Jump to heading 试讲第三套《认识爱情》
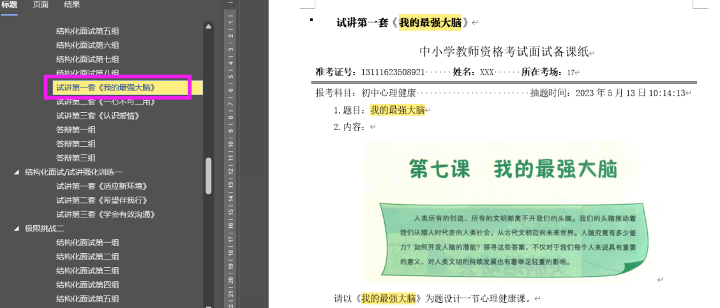The width and height of the screenshot is (720, 308). tap(97, 116)
